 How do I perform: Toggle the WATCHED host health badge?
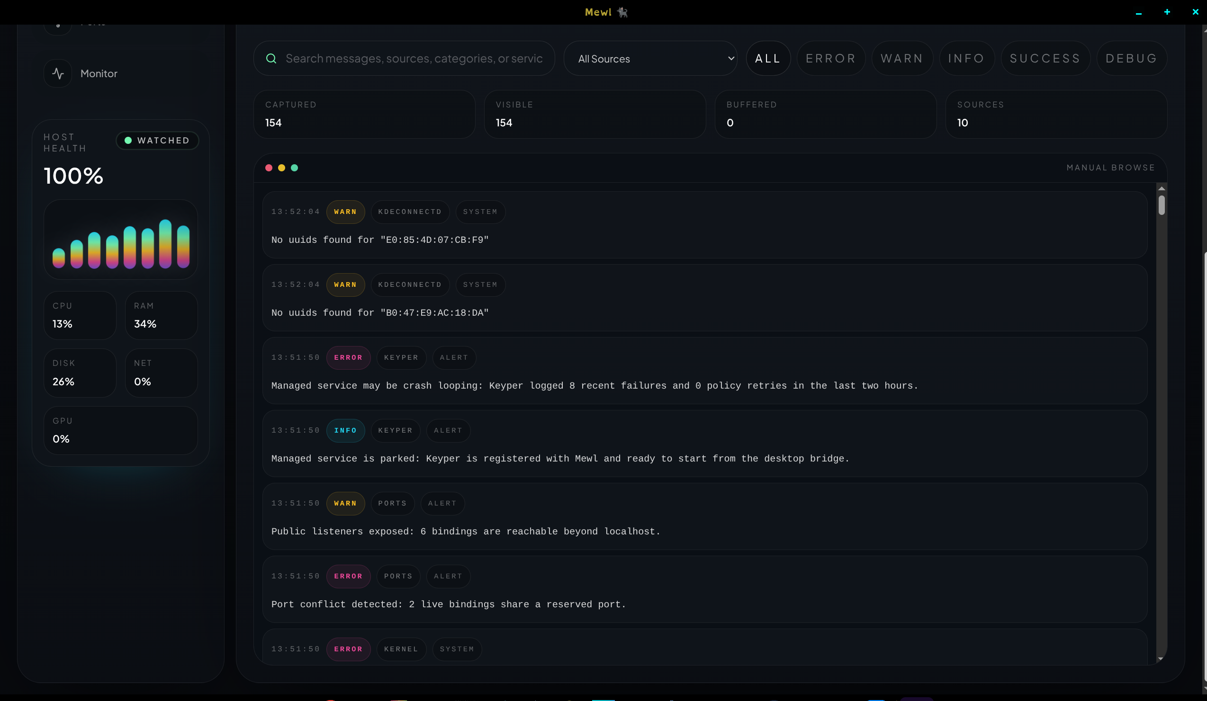[x=158, y=140]
